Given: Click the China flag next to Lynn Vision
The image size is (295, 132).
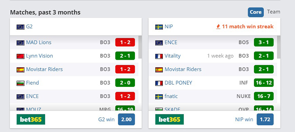Looking at the screenshot, I should click(20, 56).
